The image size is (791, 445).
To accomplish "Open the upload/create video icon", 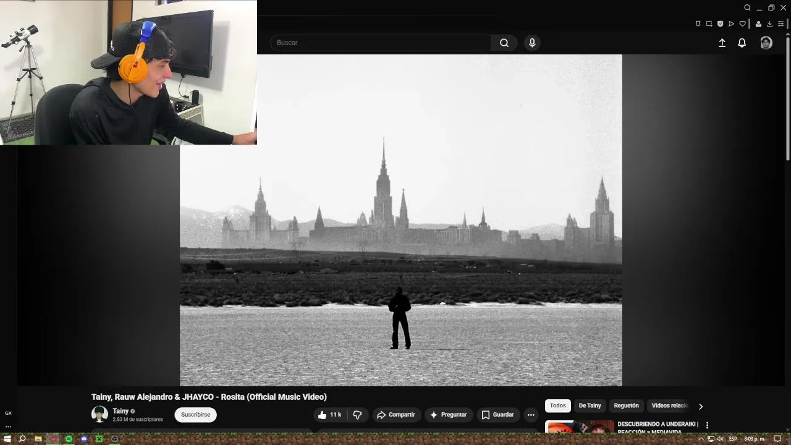I will pos(722,43).
